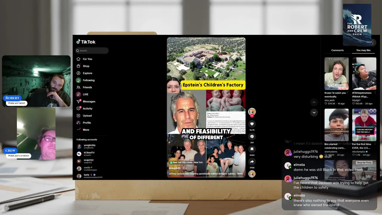
Task: Click erwq440 username on video
Action: tap(175, 168)
